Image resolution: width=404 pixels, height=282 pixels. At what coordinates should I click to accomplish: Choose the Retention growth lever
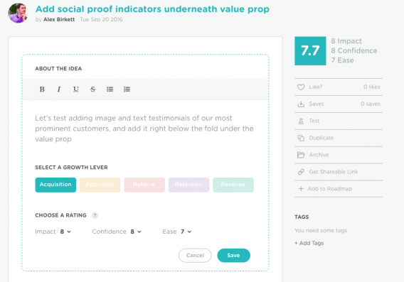pyautogui.click(x=189, y=185)
